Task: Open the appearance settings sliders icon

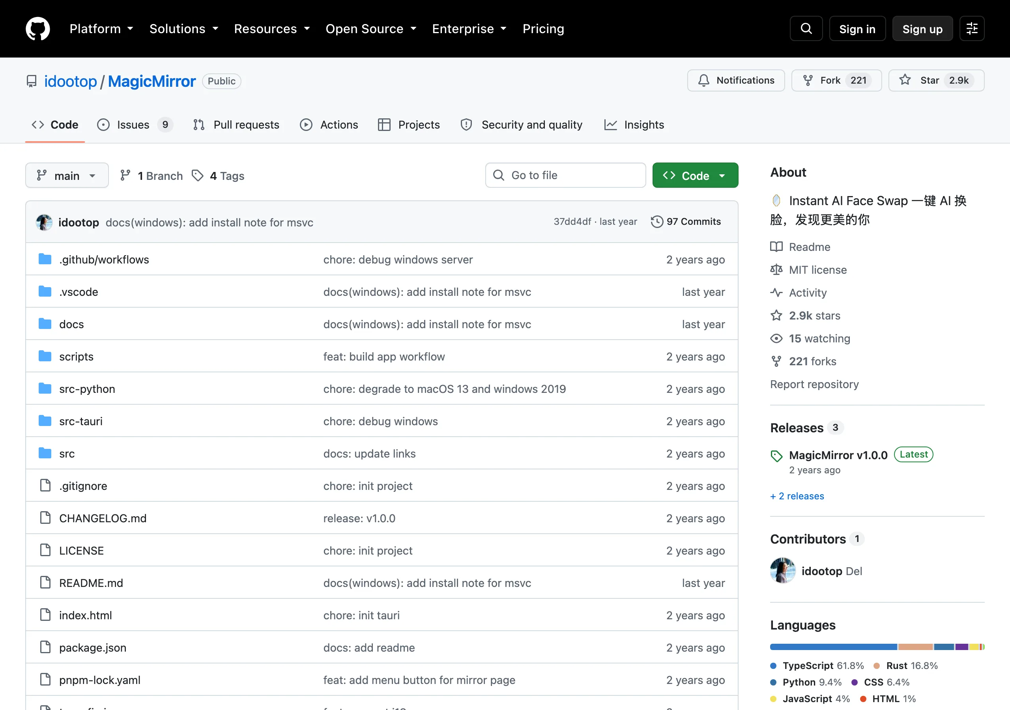Action: click(972, 28)
